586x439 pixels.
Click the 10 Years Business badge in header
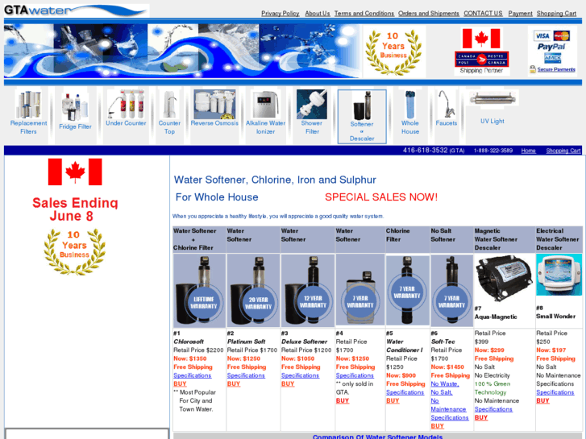(393, 52)
